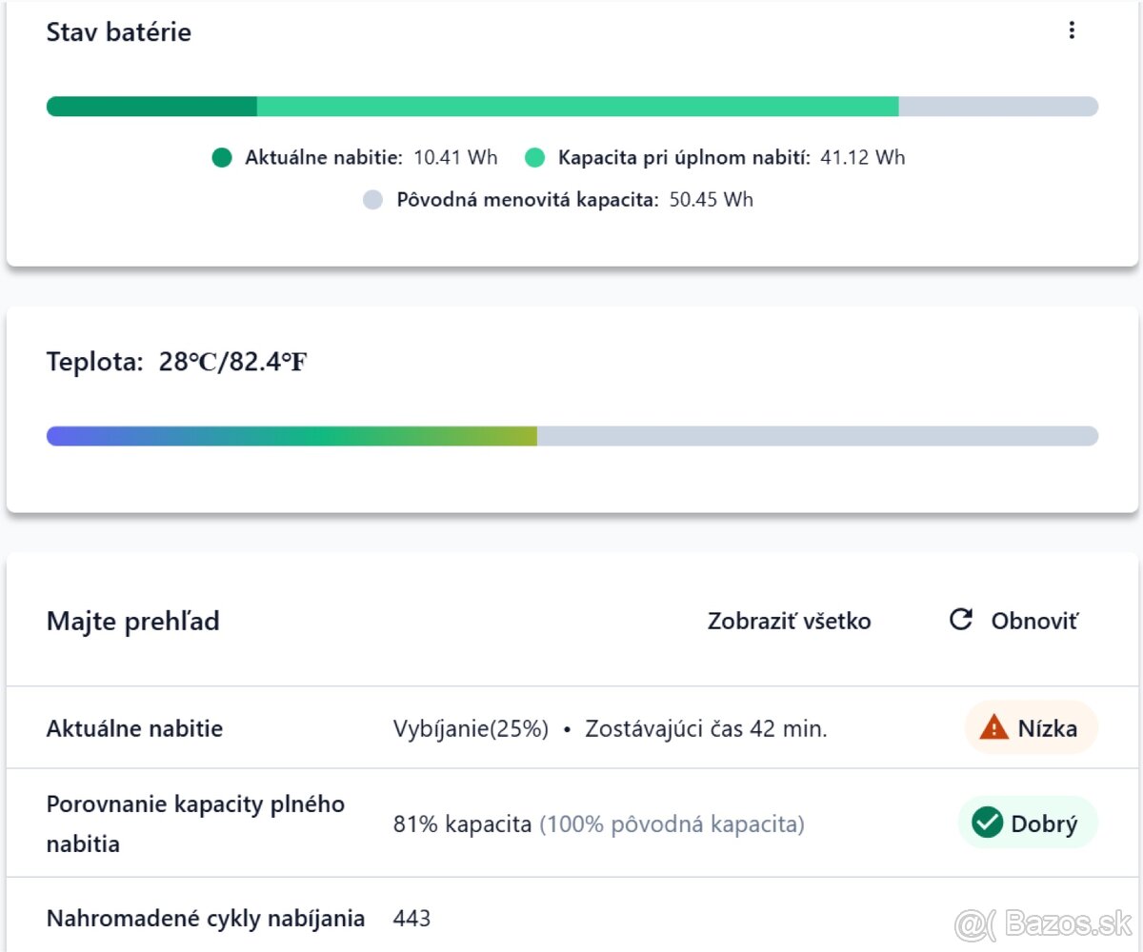The image size is (1143, 952).
Task: Click the temperature gradient bar
Action: coord(571,436)
